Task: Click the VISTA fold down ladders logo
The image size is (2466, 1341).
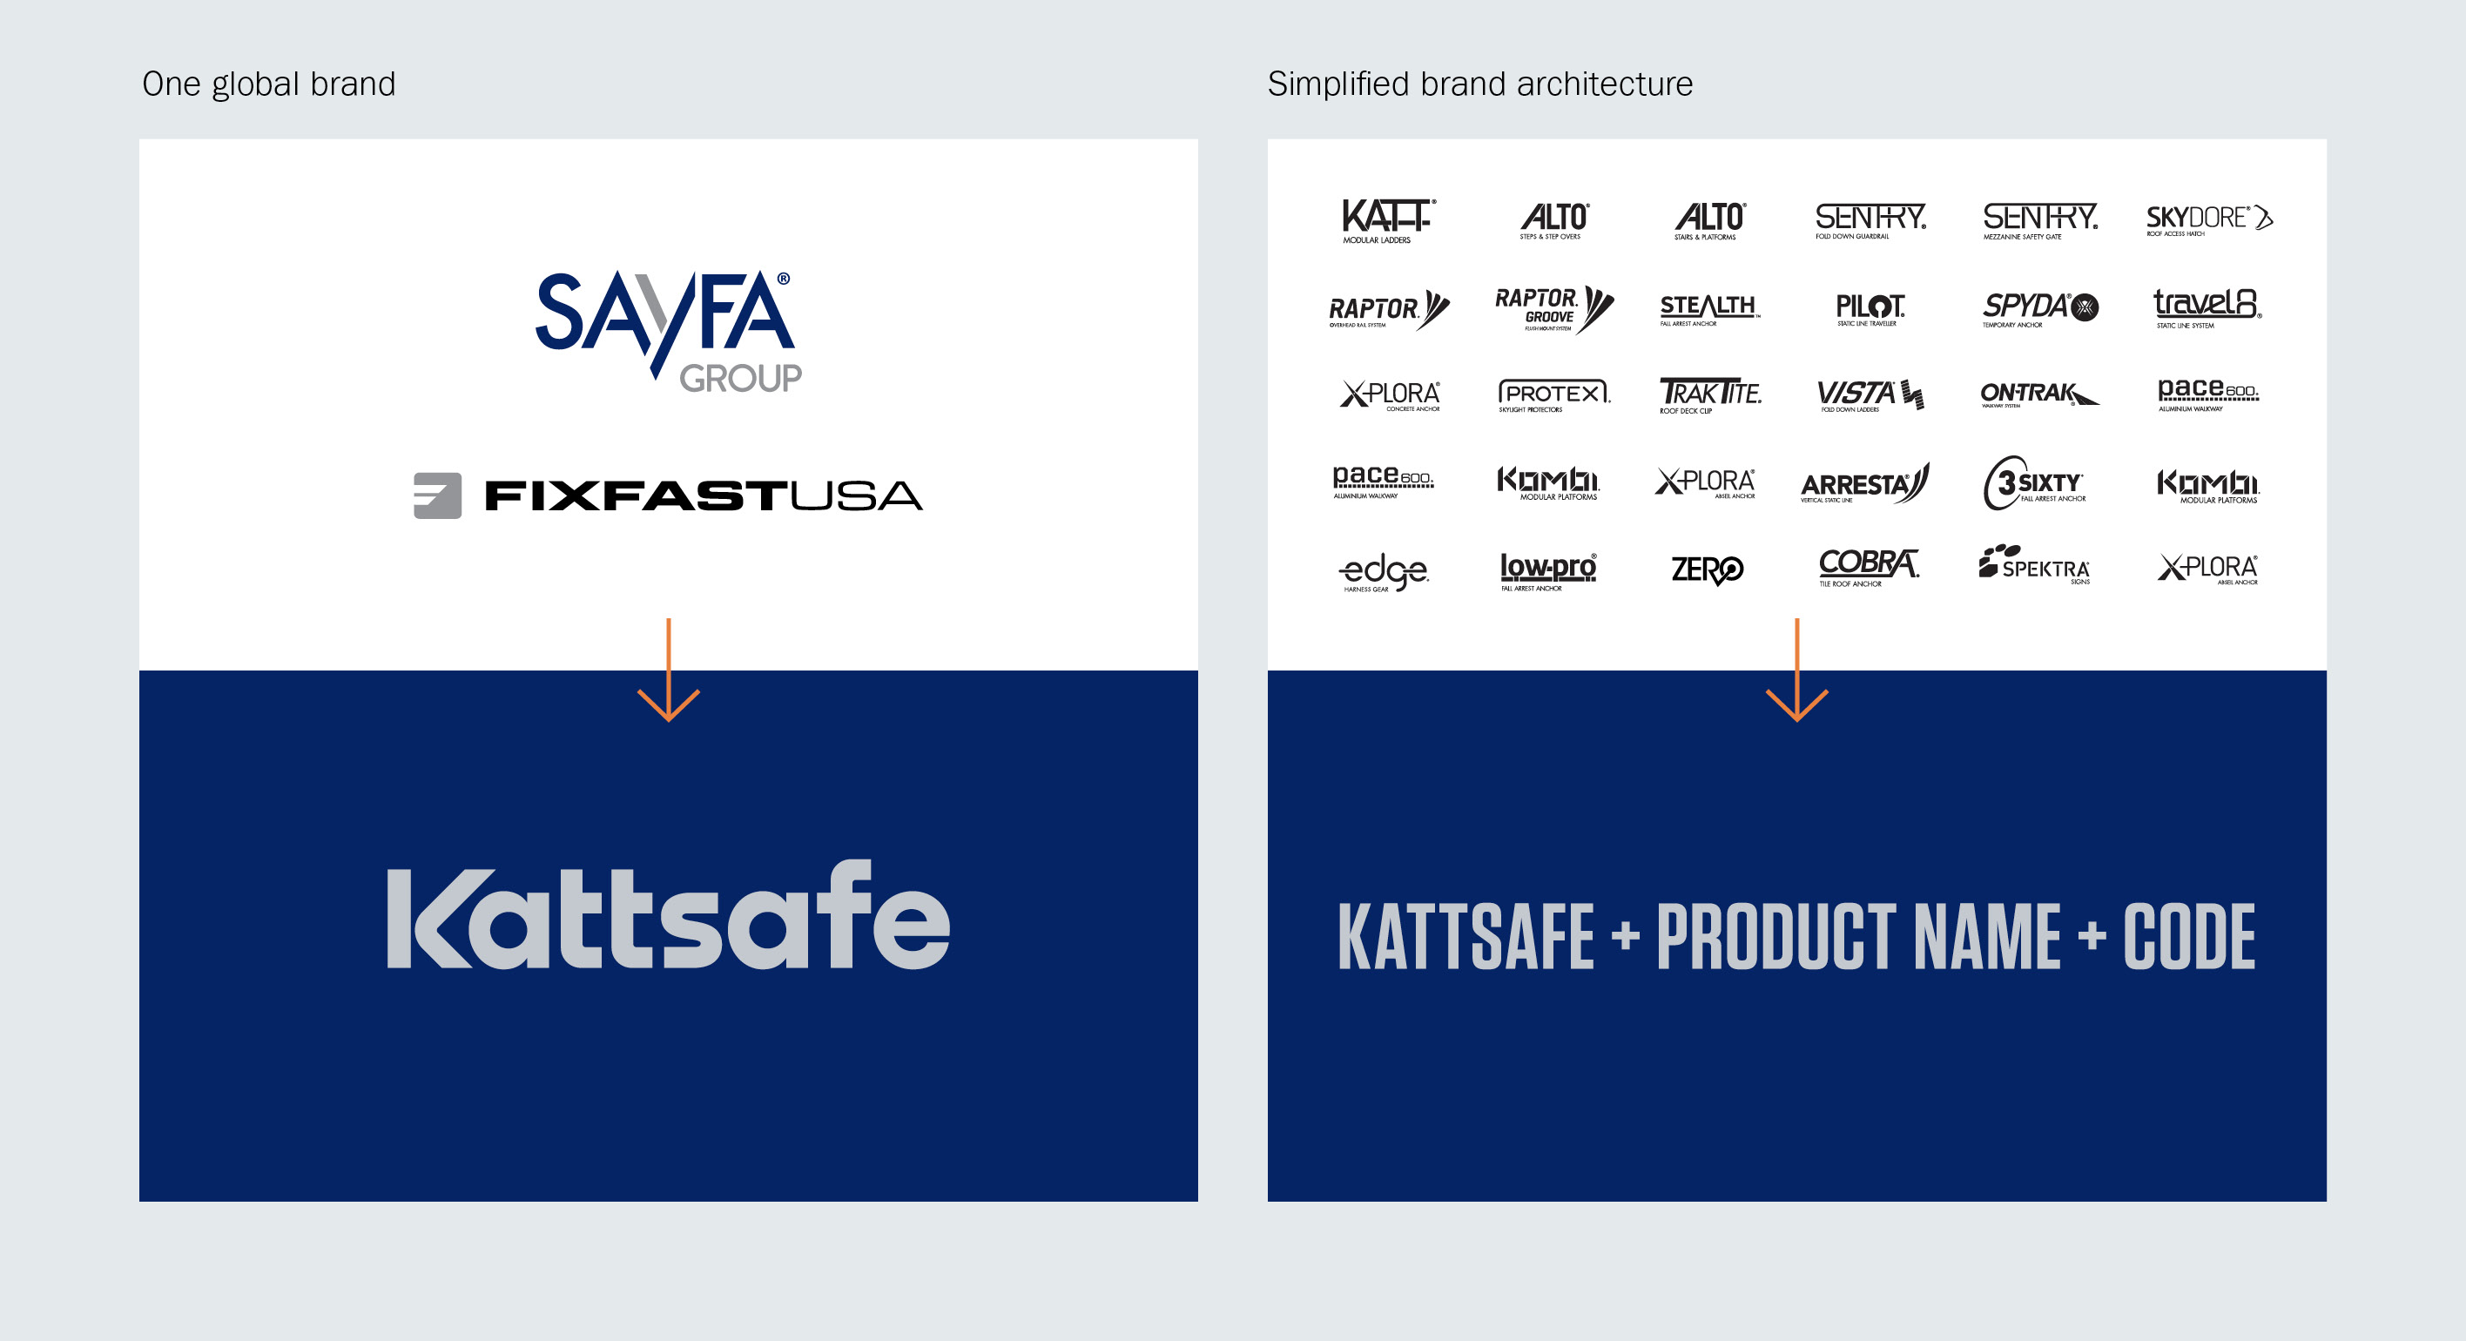Action: (1871, 394)
